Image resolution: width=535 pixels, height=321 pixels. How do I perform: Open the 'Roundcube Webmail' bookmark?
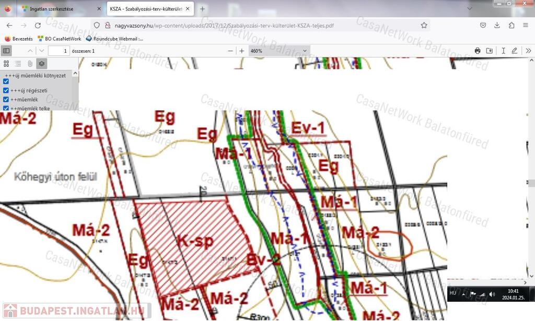click(114, 39)
